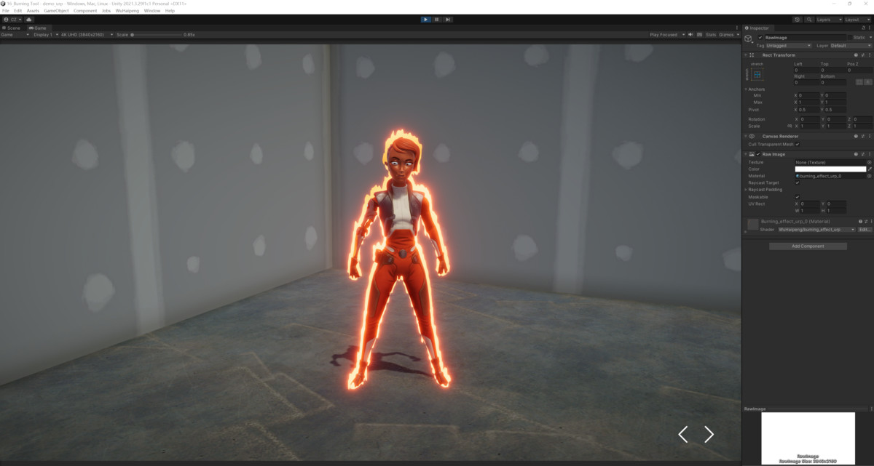
Task: Click the RawImage GameObject cube icon
Action: (748, 39)
